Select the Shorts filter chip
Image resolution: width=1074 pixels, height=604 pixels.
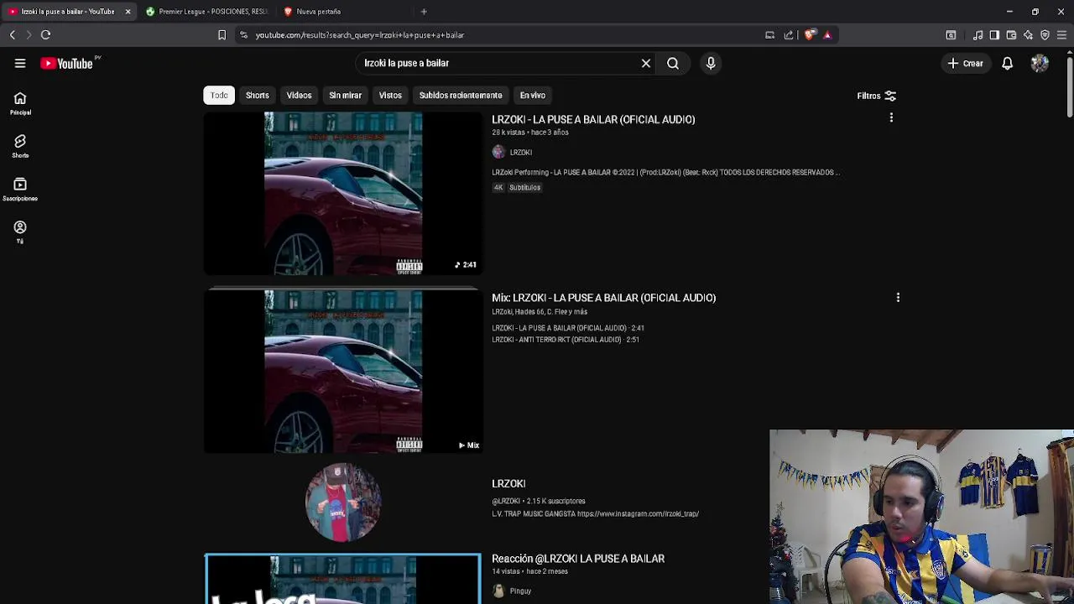[258, 96]
